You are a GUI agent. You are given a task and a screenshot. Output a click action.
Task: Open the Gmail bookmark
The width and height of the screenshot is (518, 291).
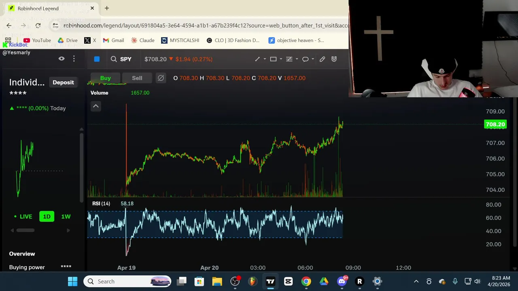pyautogui.click(x=113, y=40)
